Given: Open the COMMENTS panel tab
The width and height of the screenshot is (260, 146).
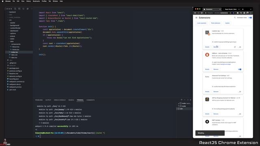Looking at the screenshot, I should 90,100.
